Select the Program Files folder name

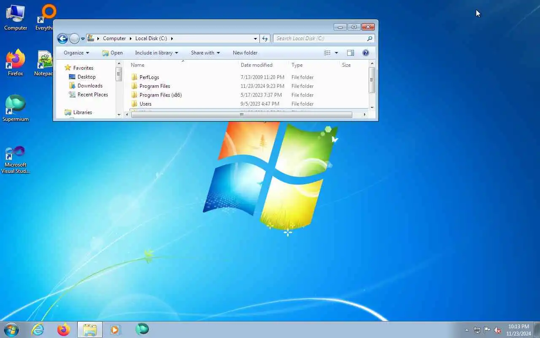[x=155, y=86]
